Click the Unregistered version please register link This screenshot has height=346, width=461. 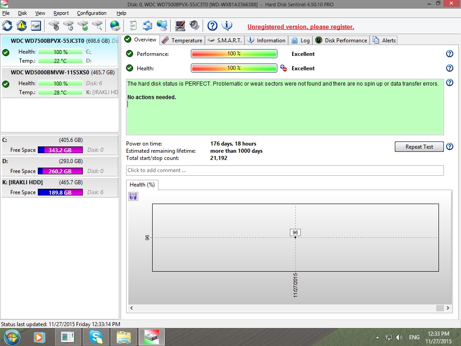pyautogui.click(x=301, y=27)
